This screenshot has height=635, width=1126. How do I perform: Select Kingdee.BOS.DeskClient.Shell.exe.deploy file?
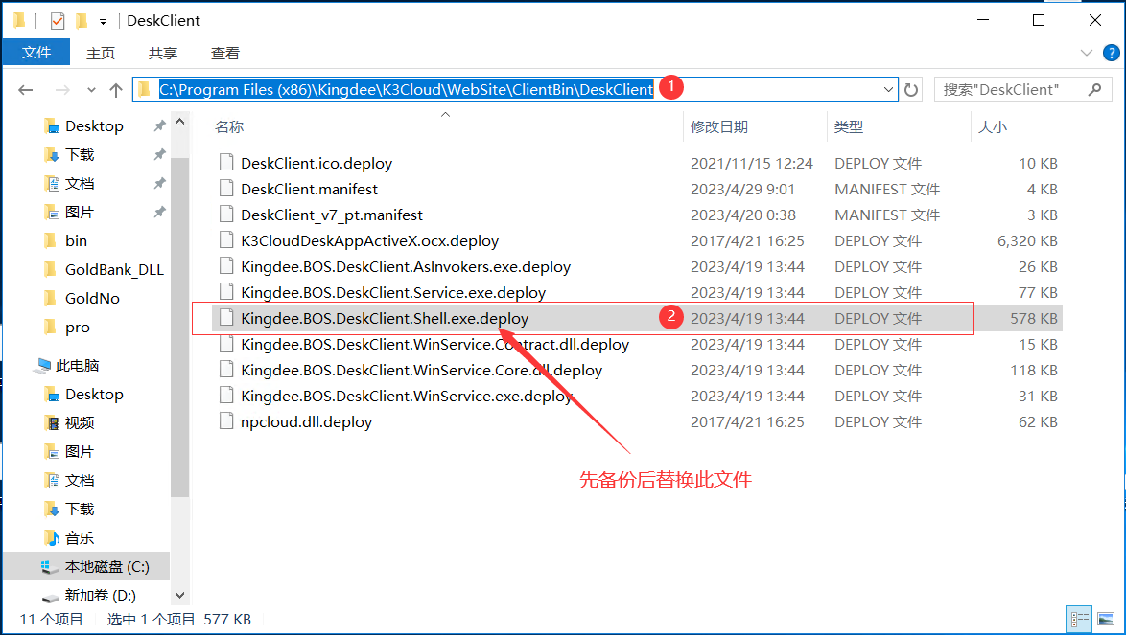(385, 318)
